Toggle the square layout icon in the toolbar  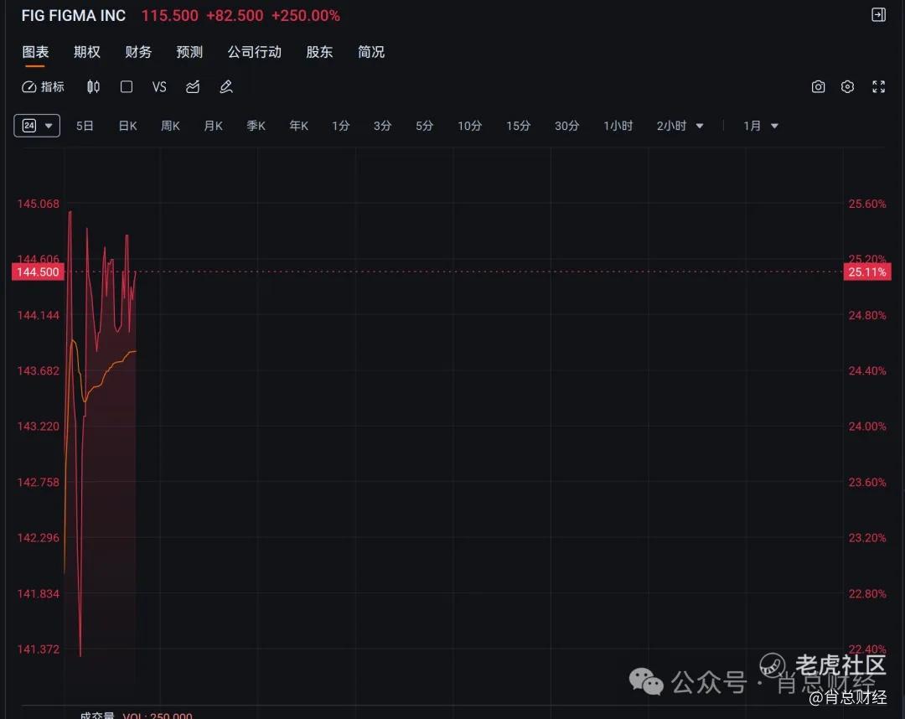(x=127, y=86)
